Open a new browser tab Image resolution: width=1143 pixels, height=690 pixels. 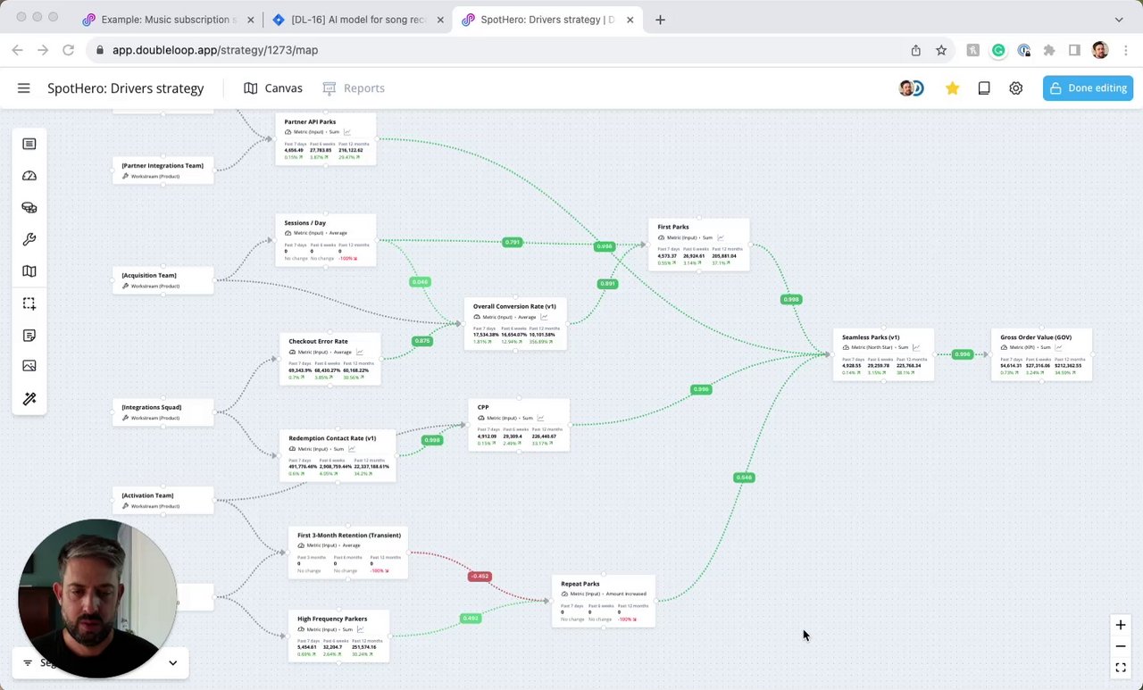pos(660,20)
